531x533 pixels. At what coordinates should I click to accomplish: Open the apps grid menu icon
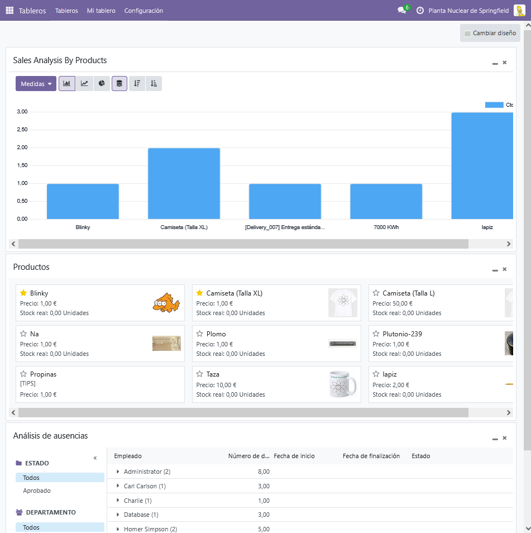(x=9, y=11)
